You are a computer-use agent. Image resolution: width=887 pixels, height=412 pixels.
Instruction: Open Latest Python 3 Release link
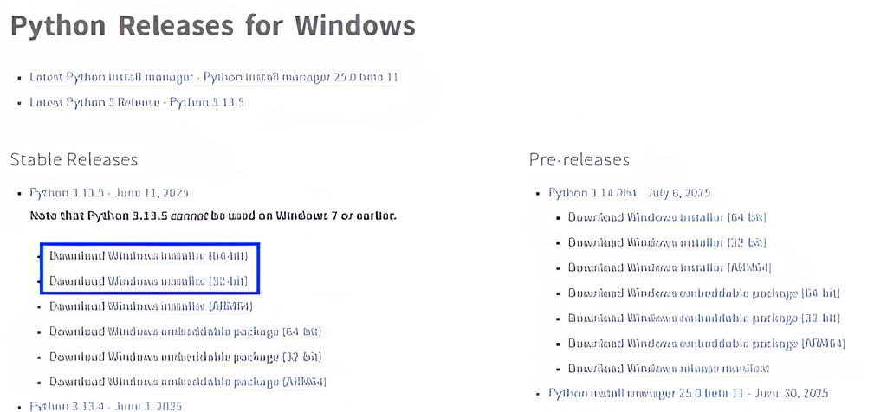[x=137, y=102]
